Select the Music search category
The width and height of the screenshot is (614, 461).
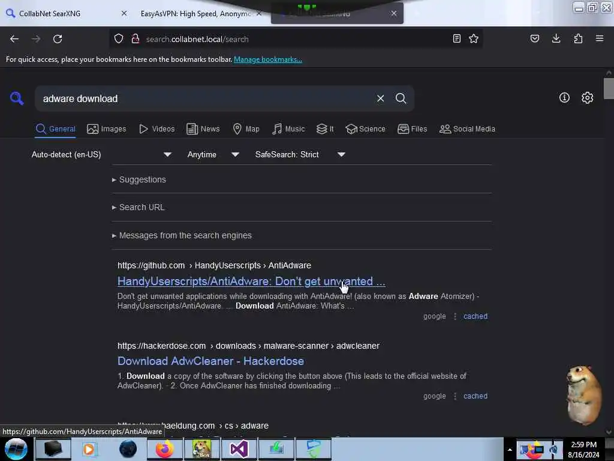tap(288, 129)
